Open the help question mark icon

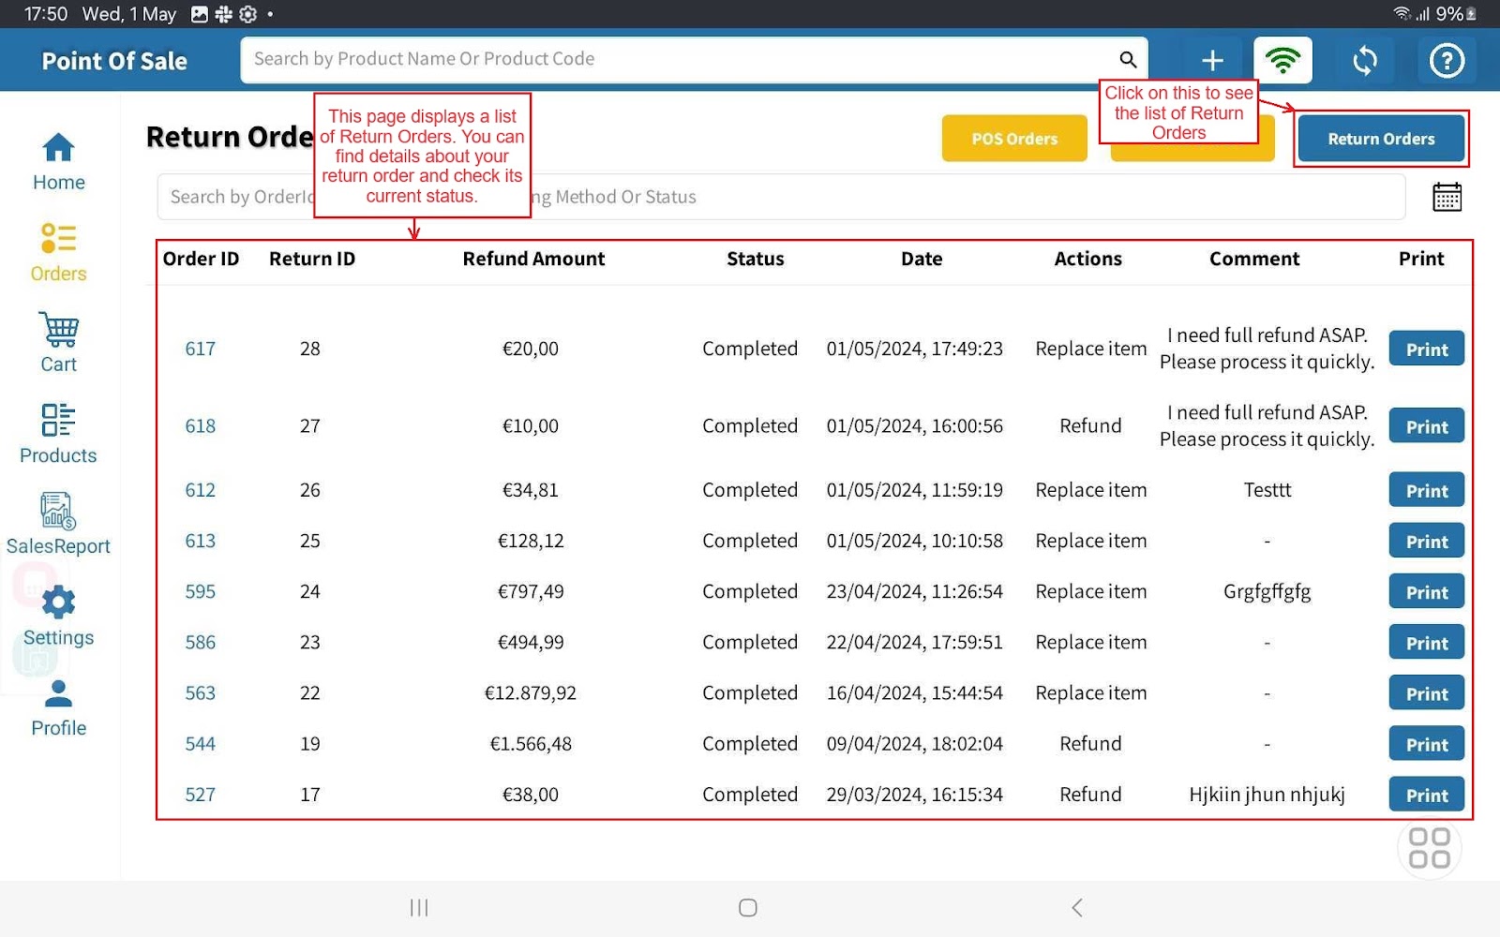1447,61
